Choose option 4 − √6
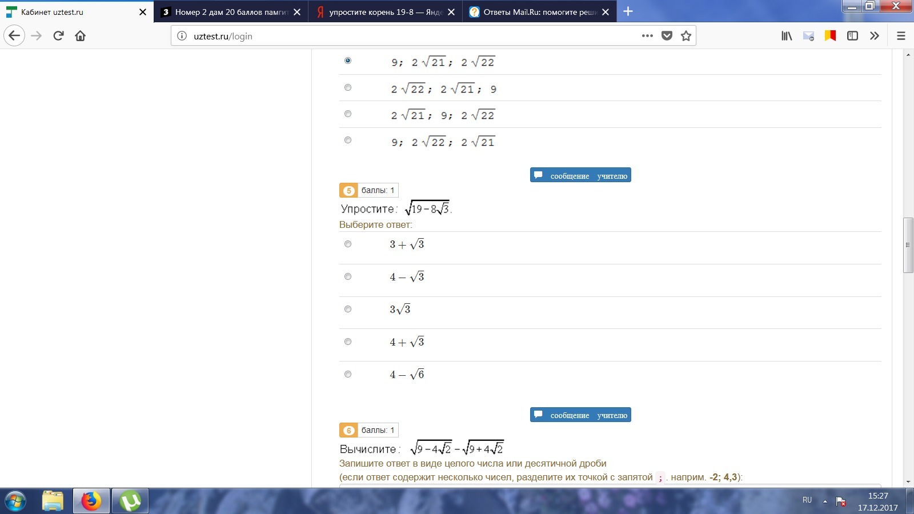This screenshot has width=914, height=514. [x=348, y=374]
